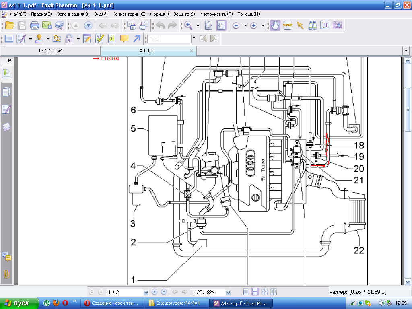
Task: Go to next page using status bar arrow
Action: click(x=154, y=292)
